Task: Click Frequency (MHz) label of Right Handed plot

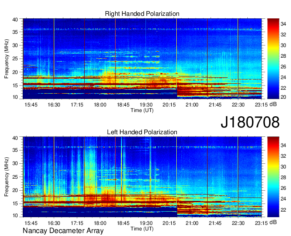Action: 6,59
